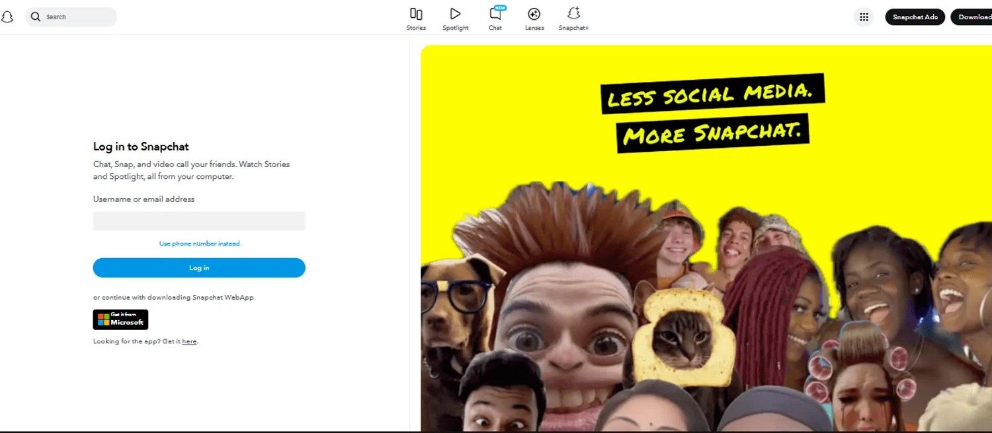The image size is (992, 433).
Task: Focus the Search field in the header
Action: pos(71,17)
